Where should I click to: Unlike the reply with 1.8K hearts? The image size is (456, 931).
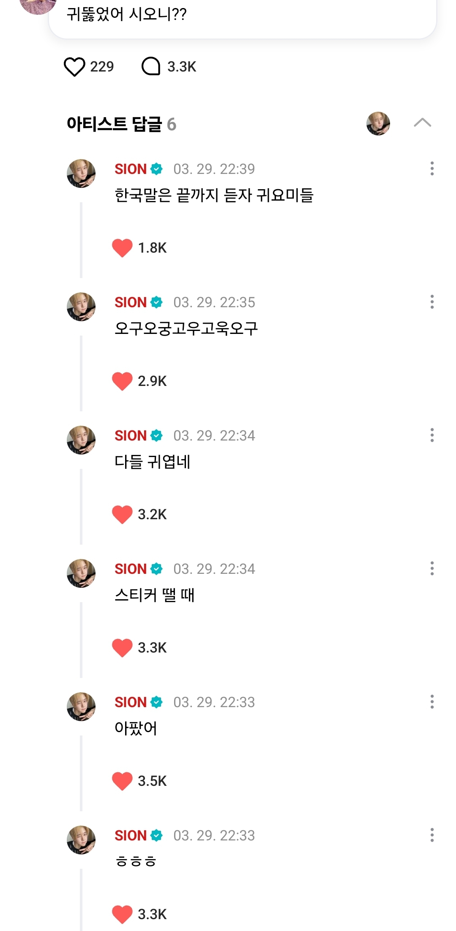pyautogui.click(x=123, y=248)
